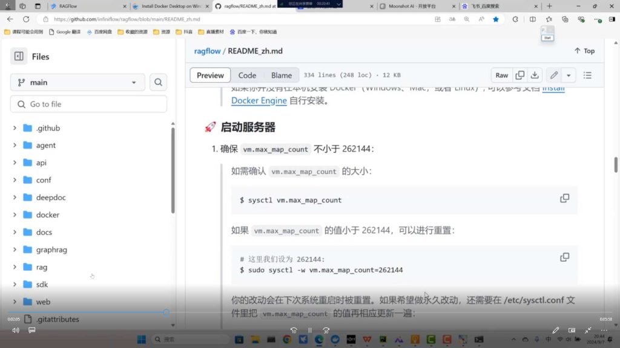Switch to Code view

click(247, 75)
